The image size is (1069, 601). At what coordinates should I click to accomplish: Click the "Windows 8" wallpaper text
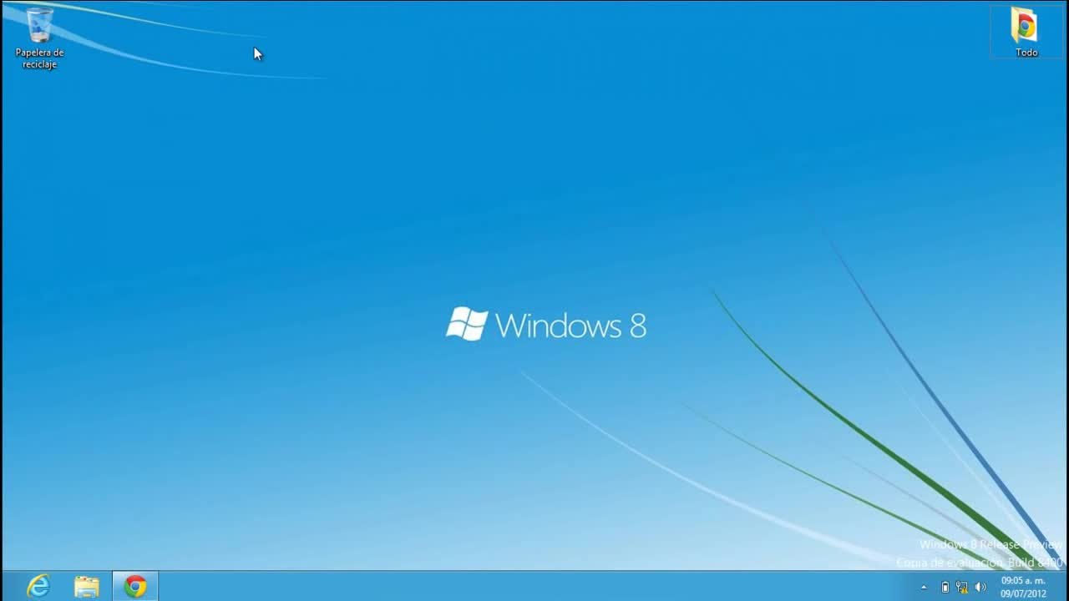click(x=570, y=326)
